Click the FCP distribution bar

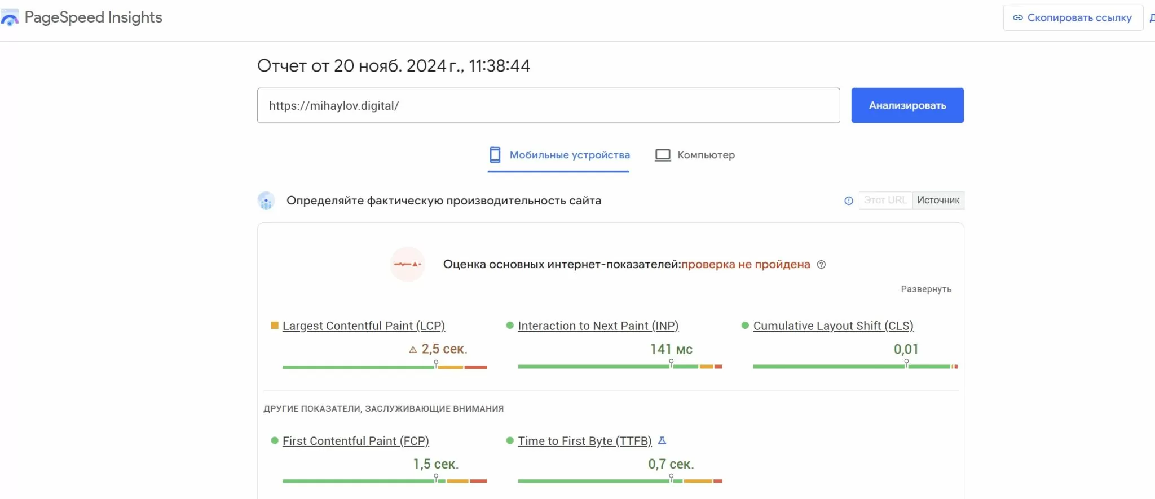click(x=385, y=481)
